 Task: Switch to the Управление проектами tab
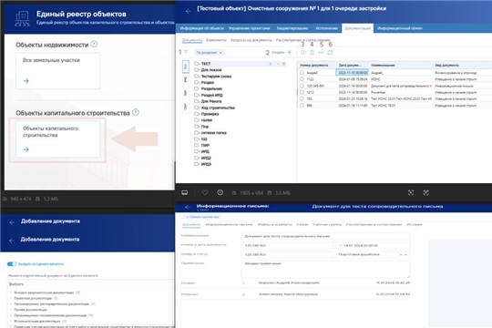click(x=249, y=28)
